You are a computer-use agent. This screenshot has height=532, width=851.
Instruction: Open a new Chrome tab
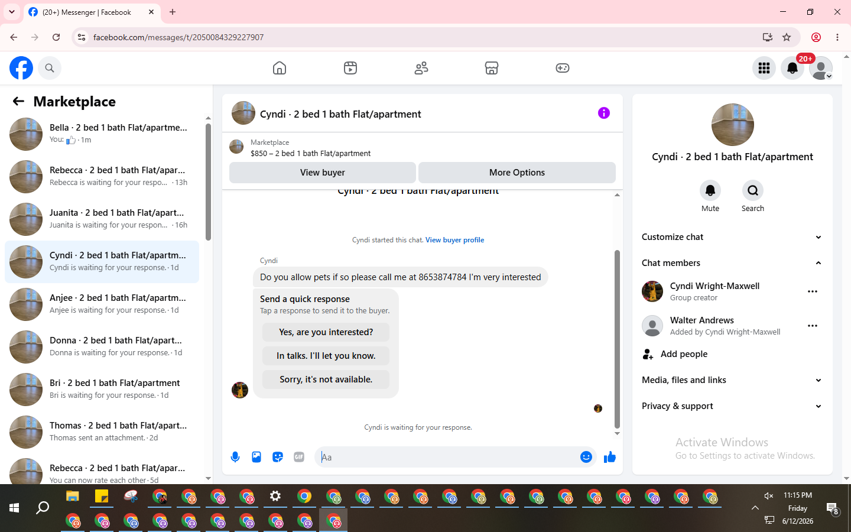coord(173,12)
